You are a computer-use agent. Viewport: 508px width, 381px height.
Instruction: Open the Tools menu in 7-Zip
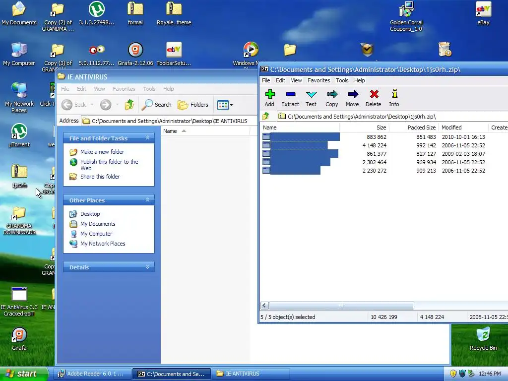point(342,80)
